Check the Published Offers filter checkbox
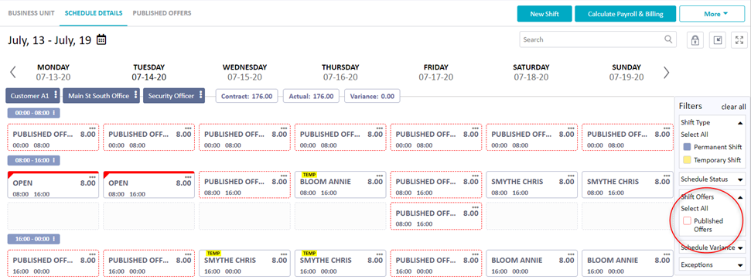The width and height of the screenshot is (751, 280). tap(688, 220)
